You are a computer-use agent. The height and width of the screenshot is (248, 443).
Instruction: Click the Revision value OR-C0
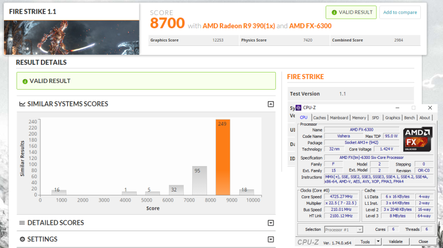point(424,170)
